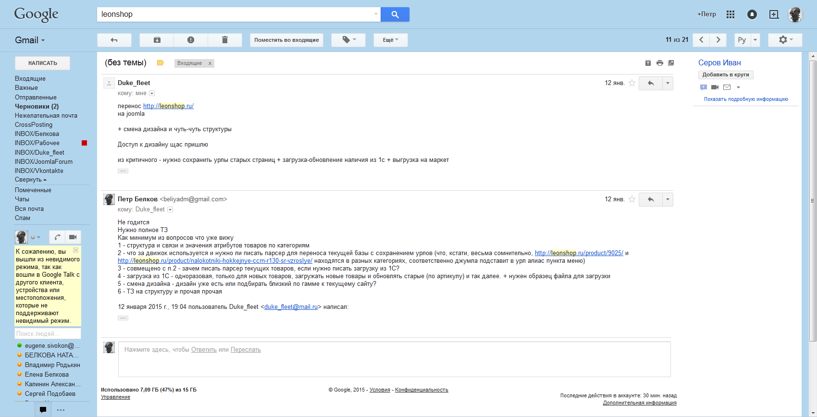
Task: Go to the newer conversation arrow
Action: (701, 40)
